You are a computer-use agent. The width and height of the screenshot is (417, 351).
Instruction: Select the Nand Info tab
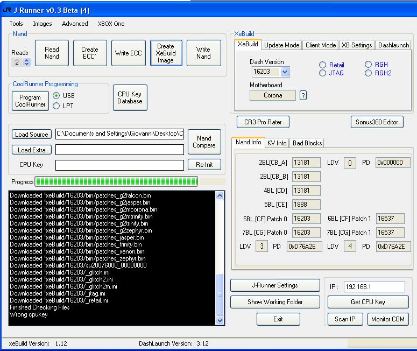click(x=249, y=142)
